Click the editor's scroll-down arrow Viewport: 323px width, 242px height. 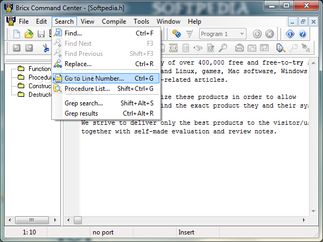313,211
